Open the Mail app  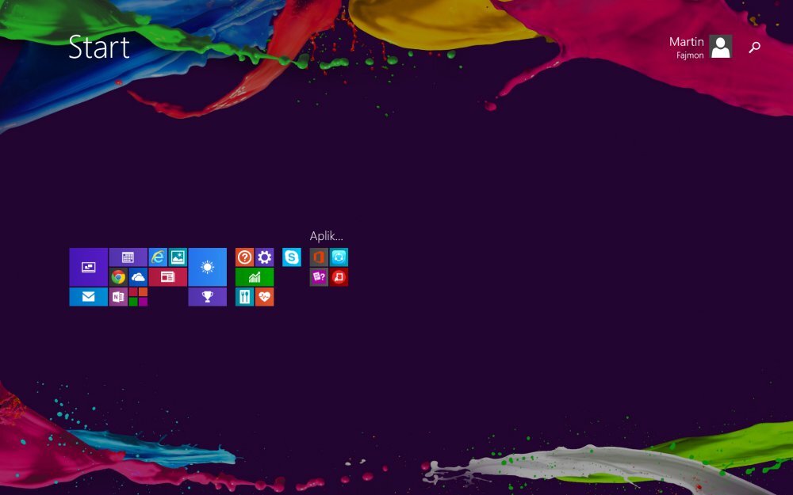[x=89, y=297]
